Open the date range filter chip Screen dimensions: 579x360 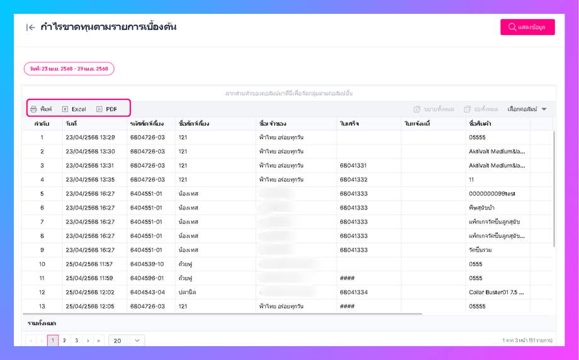tap(69, 69)
